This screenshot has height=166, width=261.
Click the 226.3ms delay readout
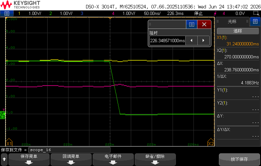point(175,13)
